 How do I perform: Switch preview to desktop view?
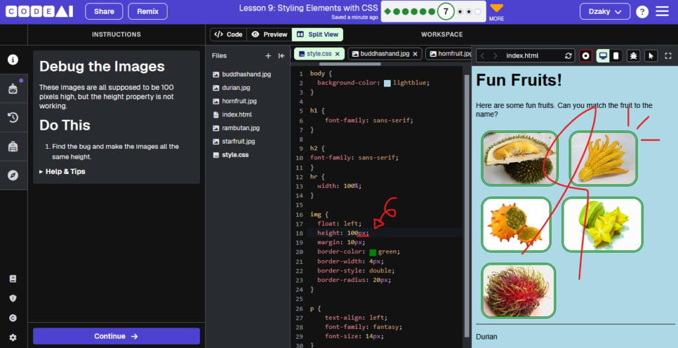point(603,56)
